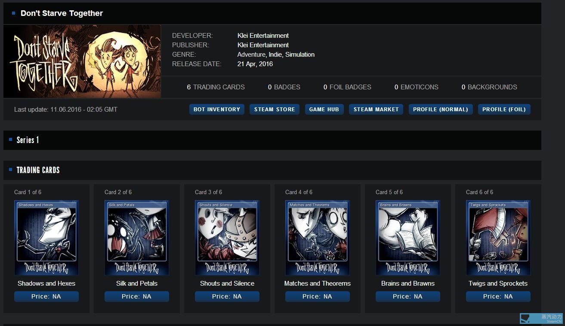Image resolution: width=565 pixels, height=326 pixels.
Task: Click Price button under Twigs and Sprockets
Action: pyautogui.click(x=498, y=296)
